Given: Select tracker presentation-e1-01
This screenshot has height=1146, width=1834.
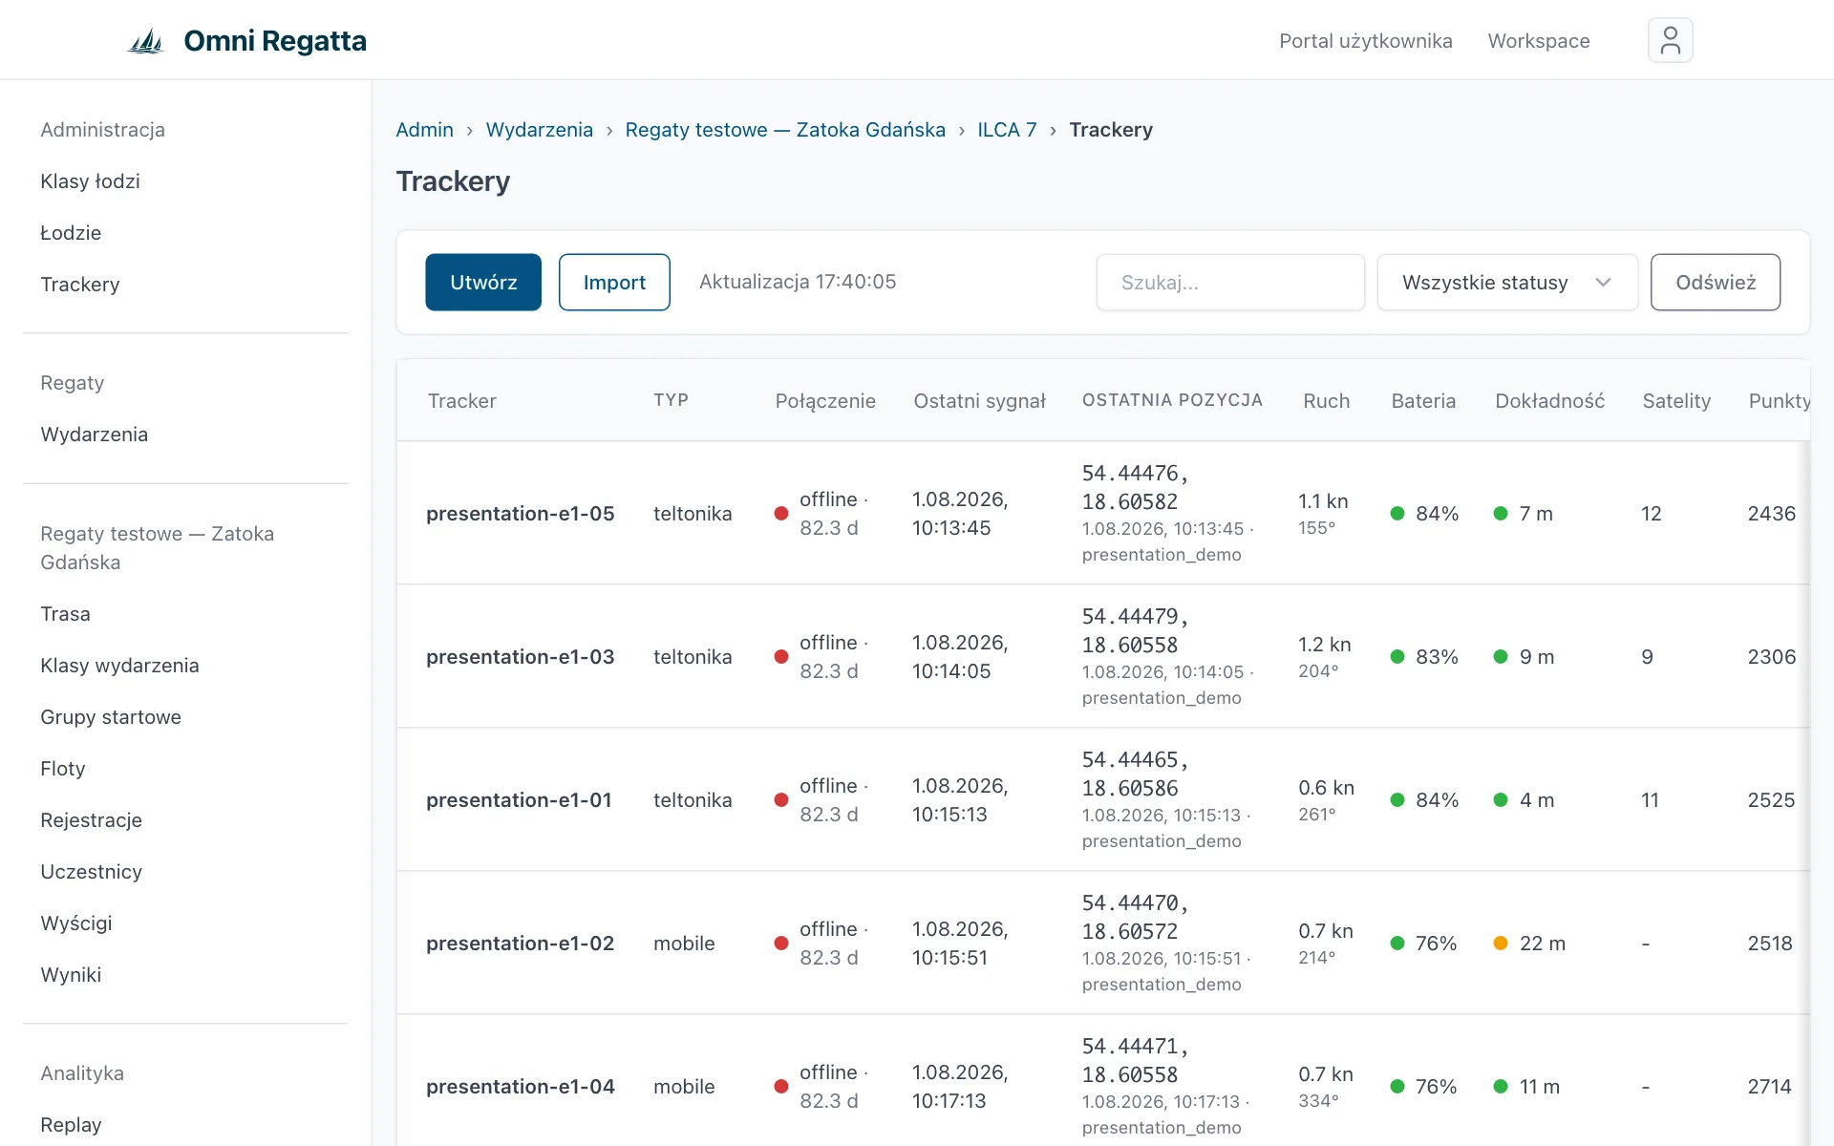Looking at the screenshot, I should click(519, 800).
